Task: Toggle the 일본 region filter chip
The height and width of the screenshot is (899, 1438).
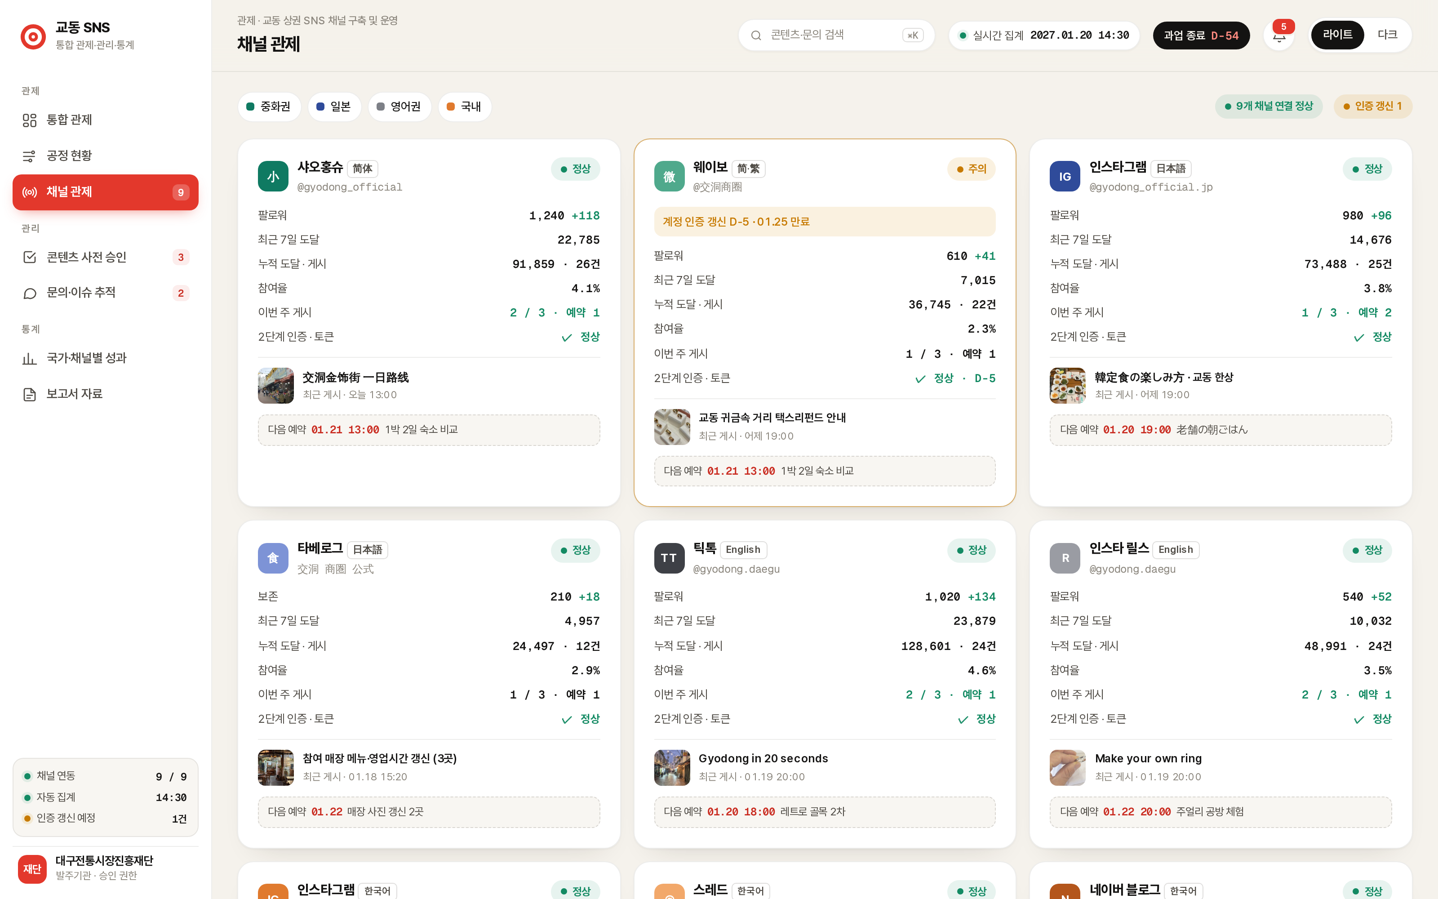Action: click(334, 107)
